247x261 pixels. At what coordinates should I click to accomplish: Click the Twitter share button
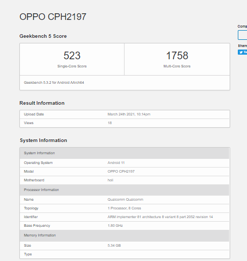pyautogui.click(x=242, y=52)
